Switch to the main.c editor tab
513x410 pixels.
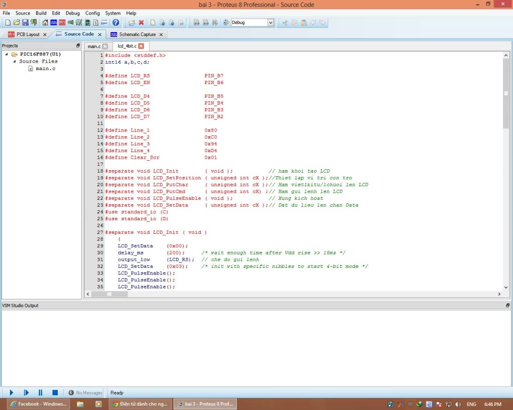point(94,47)
